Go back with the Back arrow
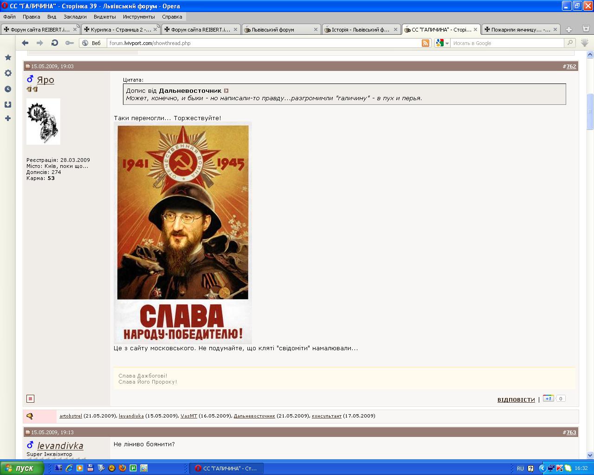 click(25, 43)
